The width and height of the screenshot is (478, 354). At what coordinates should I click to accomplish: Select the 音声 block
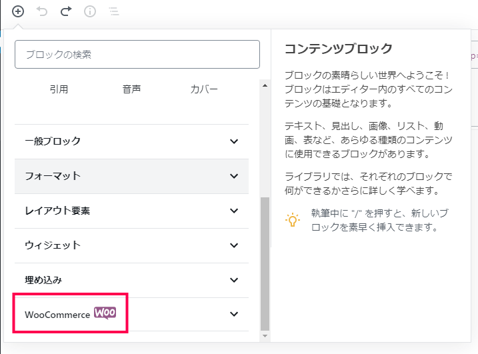[131, 89]
